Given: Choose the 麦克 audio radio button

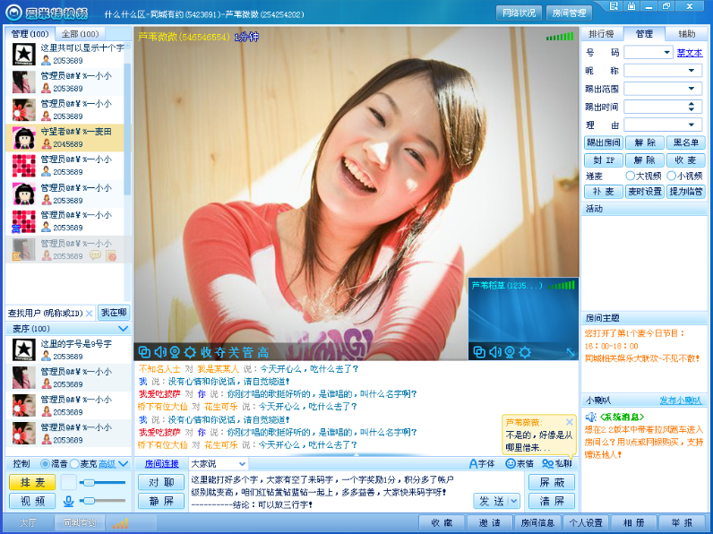Looking at the screenshot, I should pos(75,463).
